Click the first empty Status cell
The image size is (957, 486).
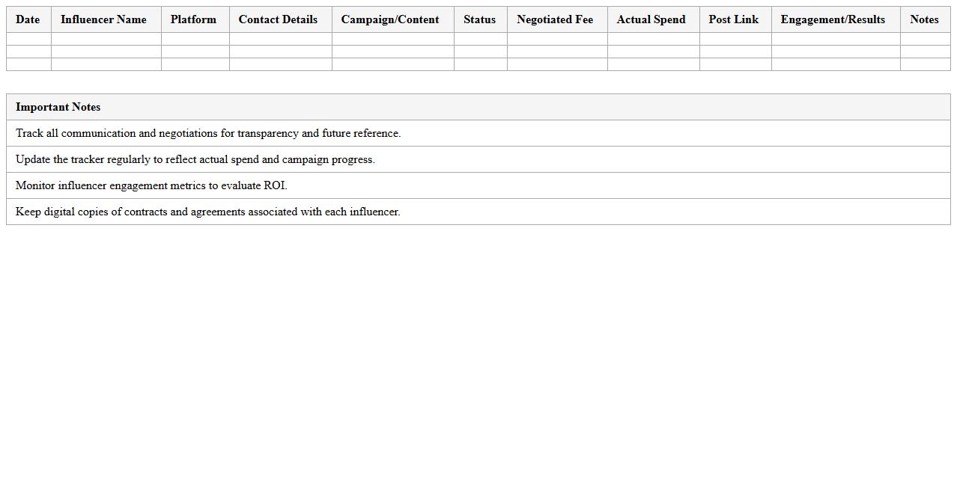[479, 40]
